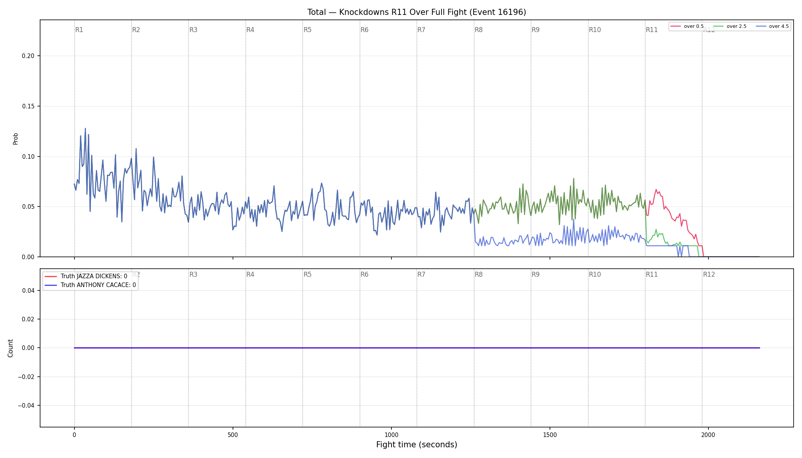Click the 'over 4.5' legend entry
The height and width of the screenshot is (458, 802).
(x=772, y=26)
